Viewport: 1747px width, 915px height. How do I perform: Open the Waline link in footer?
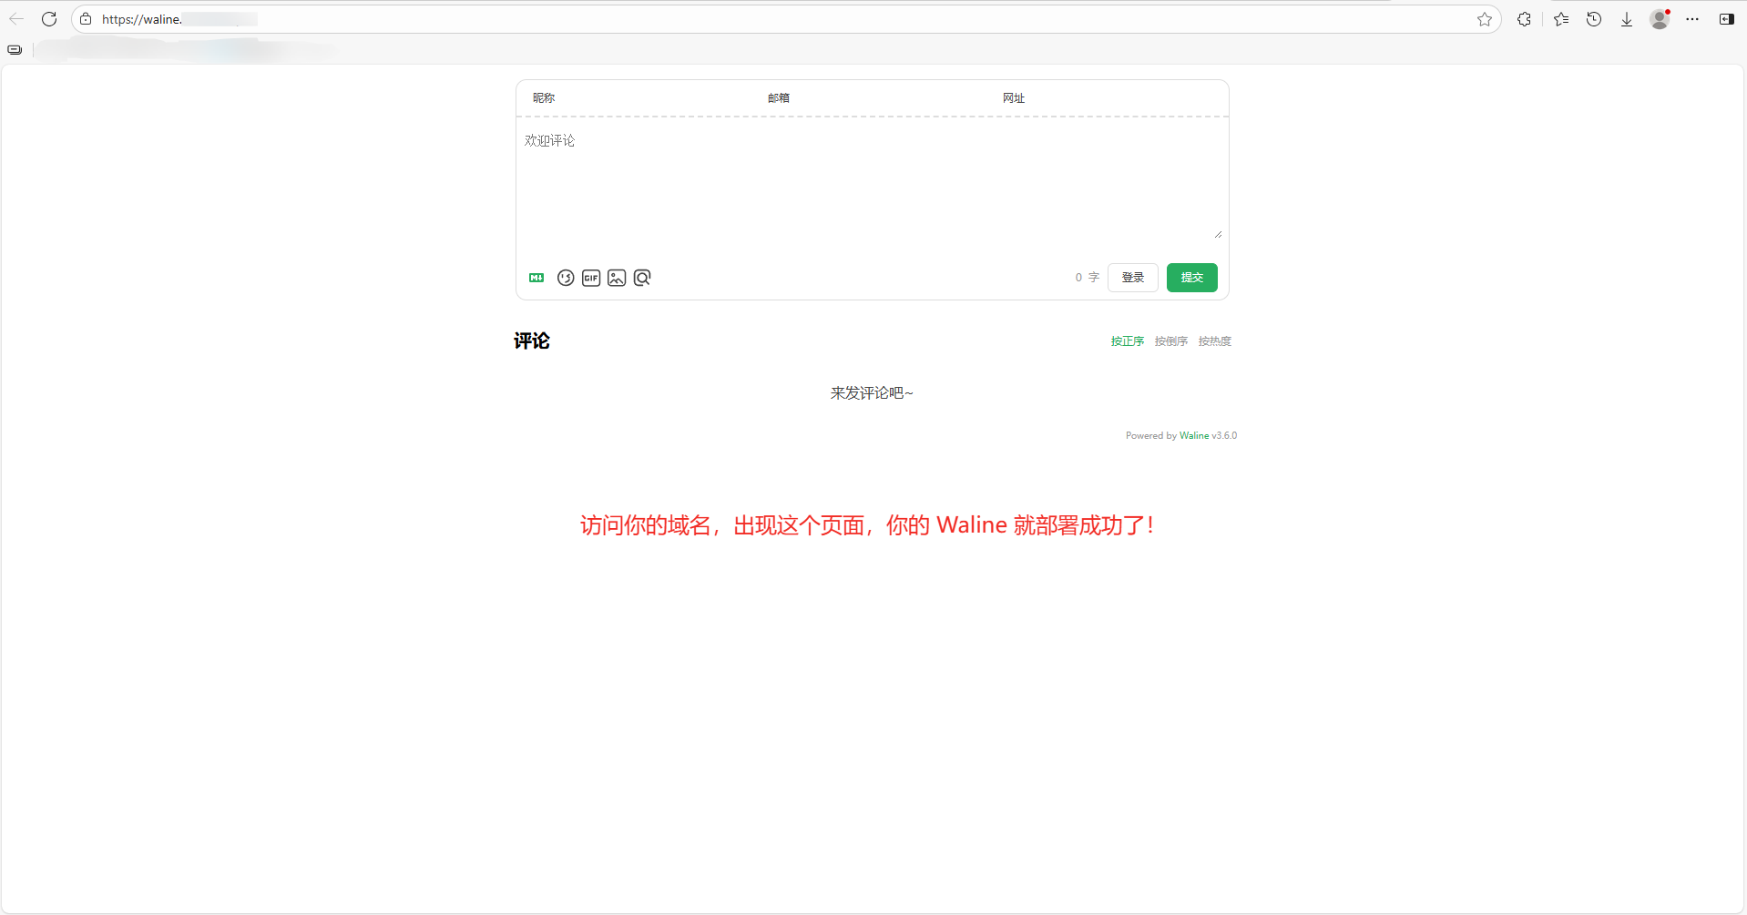pos(1193,436)
